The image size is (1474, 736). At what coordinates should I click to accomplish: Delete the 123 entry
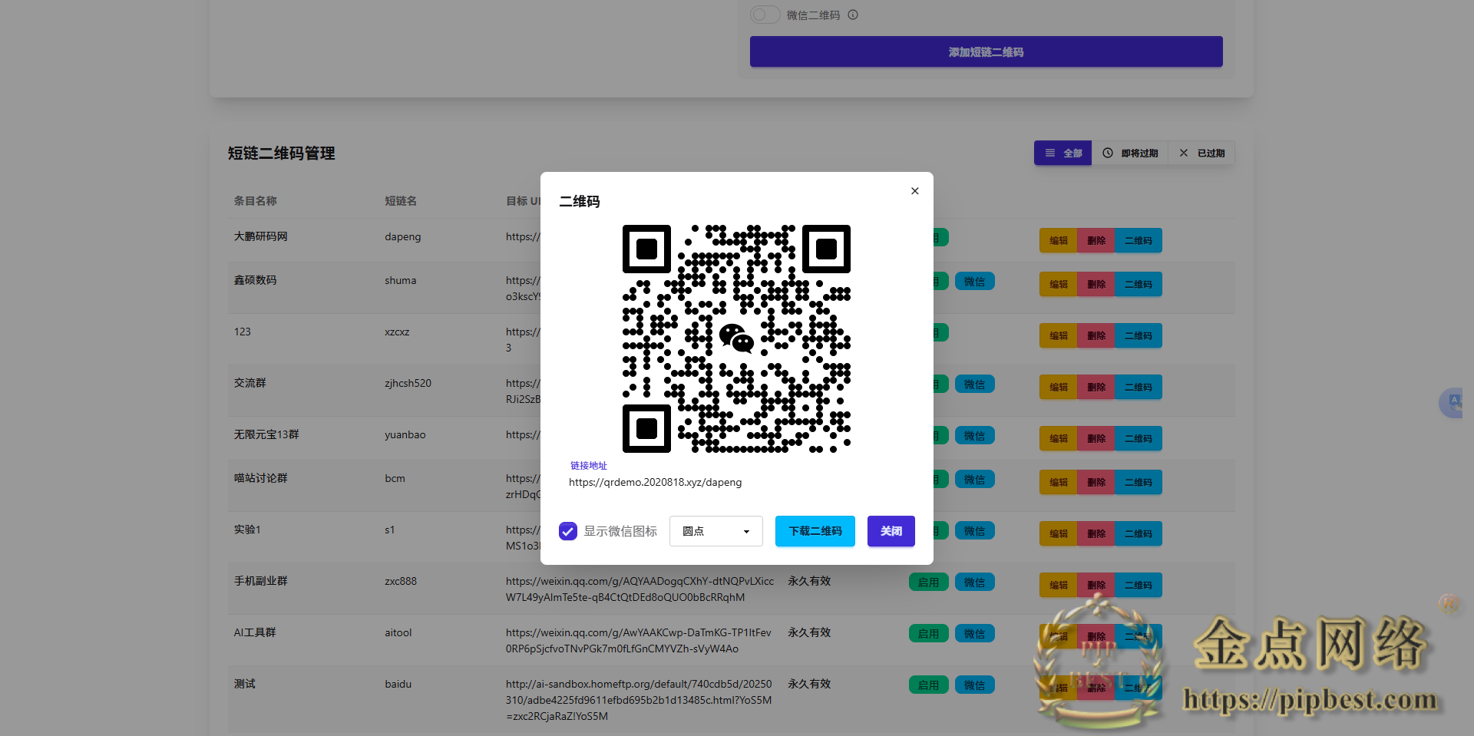click(x=1096, y=335)
